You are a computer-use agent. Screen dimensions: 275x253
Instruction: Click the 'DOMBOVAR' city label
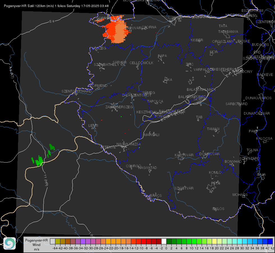tap(209, 154)
